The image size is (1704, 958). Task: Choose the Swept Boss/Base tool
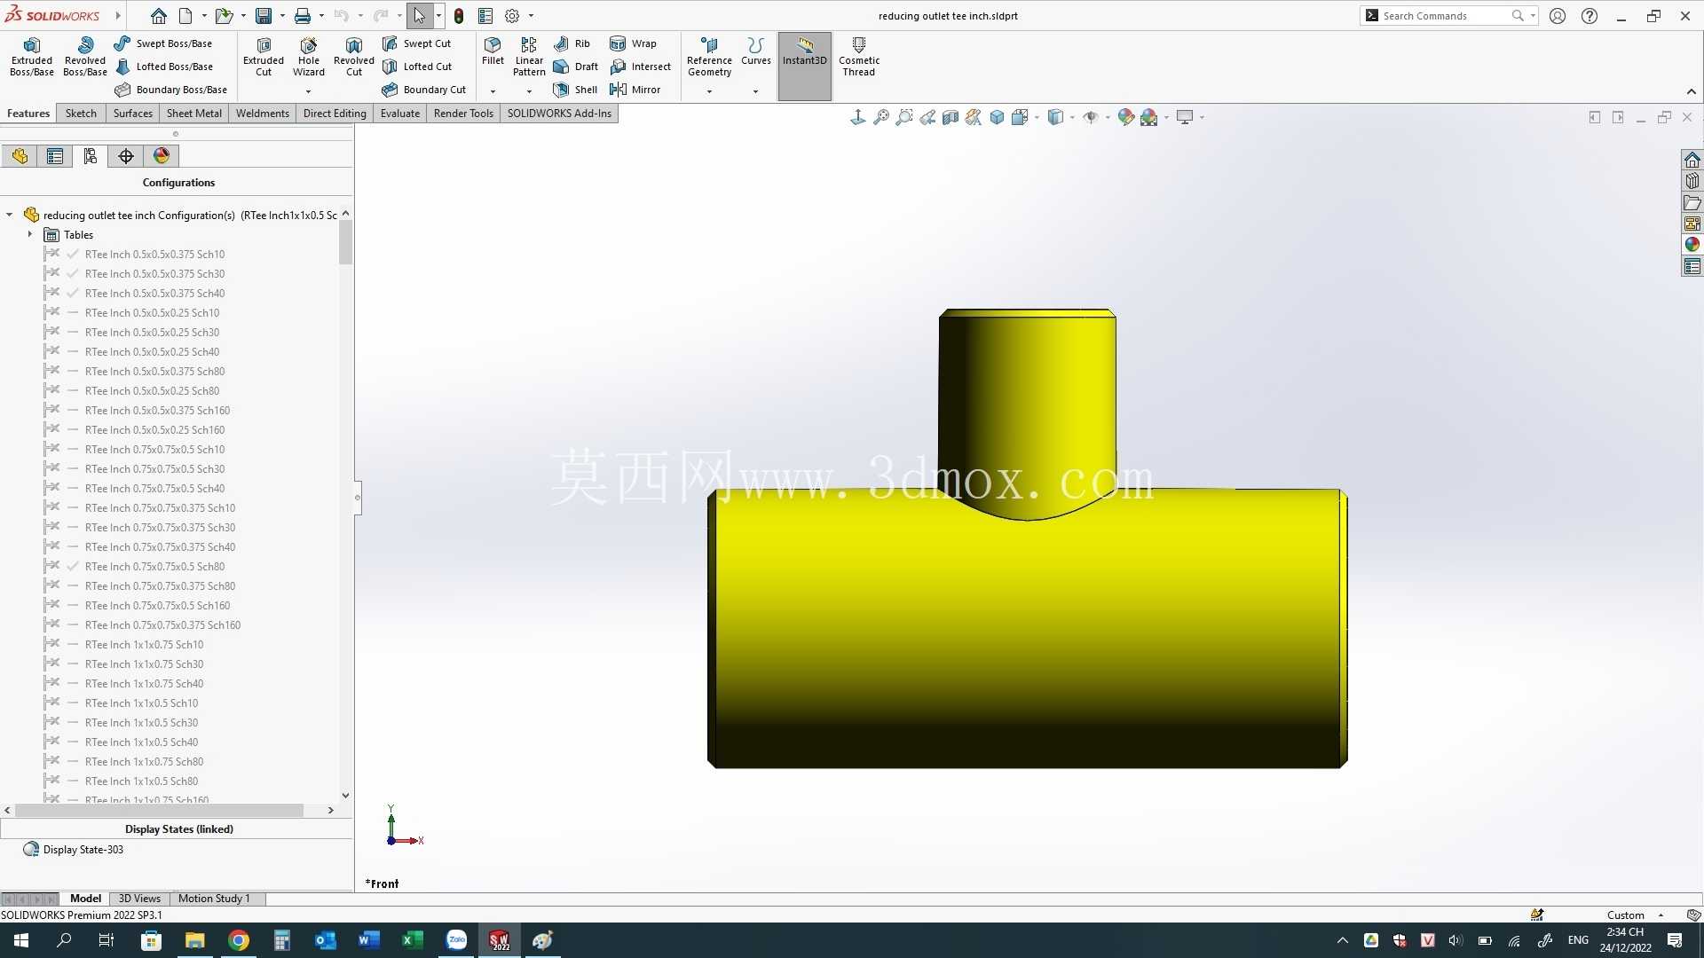(x=164, y=43)
